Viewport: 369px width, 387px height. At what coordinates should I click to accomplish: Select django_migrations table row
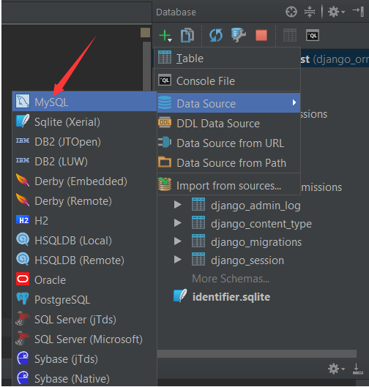tap(256, 242)
